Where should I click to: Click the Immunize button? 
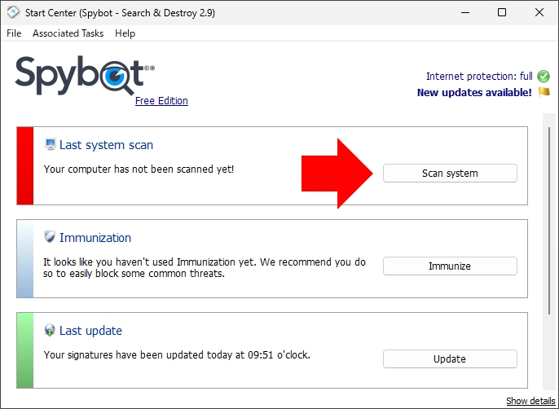point(450,266)
